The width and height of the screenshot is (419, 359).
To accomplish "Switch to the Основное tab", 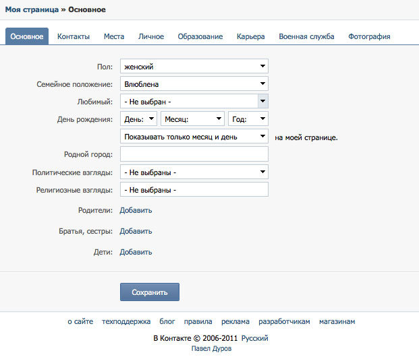I will 27,36.
